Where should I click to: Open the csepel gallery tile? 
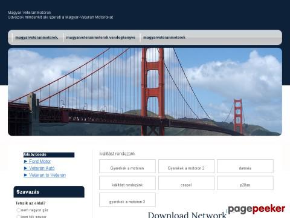pos(186,183)
